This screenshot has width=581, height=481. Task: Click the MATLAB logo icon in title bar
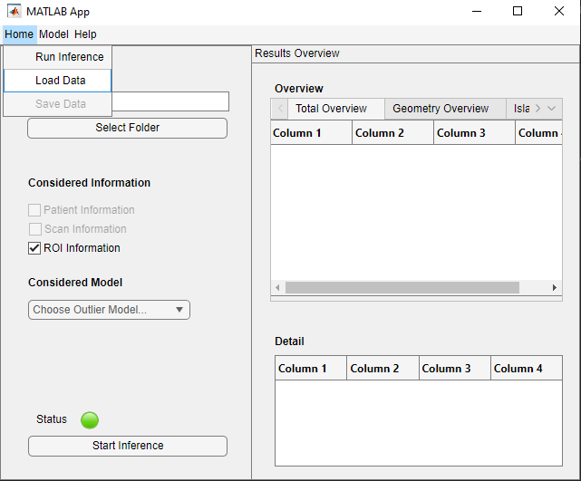15,12
